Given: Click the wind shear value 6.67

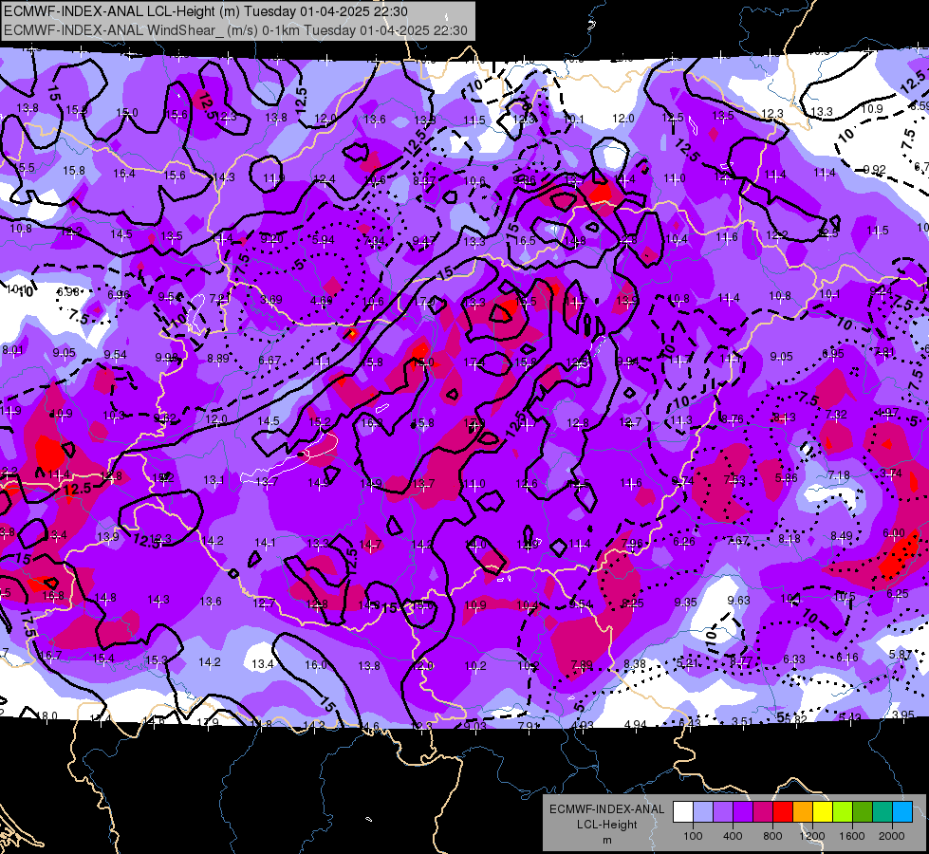Looking at the screenshot, I should click(x=269, y=360).
